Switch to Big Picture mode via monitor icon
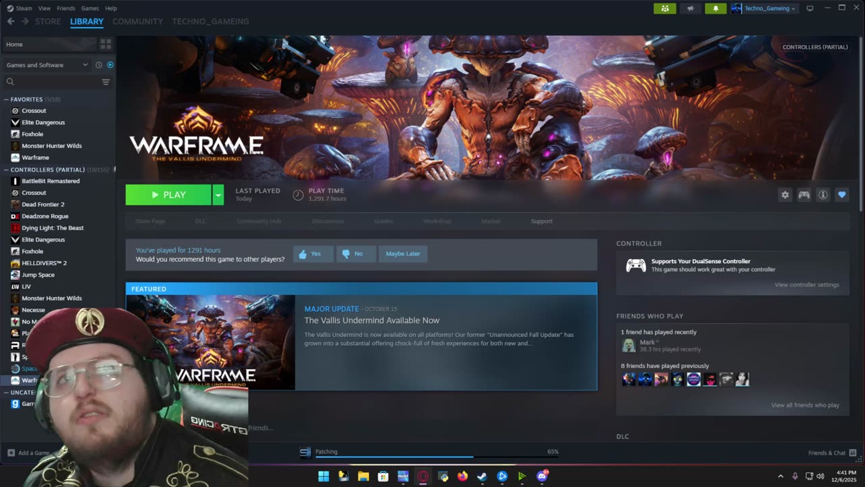Viewport: 865px width, 487px height. pyautogui.click(x=810, y=8)
